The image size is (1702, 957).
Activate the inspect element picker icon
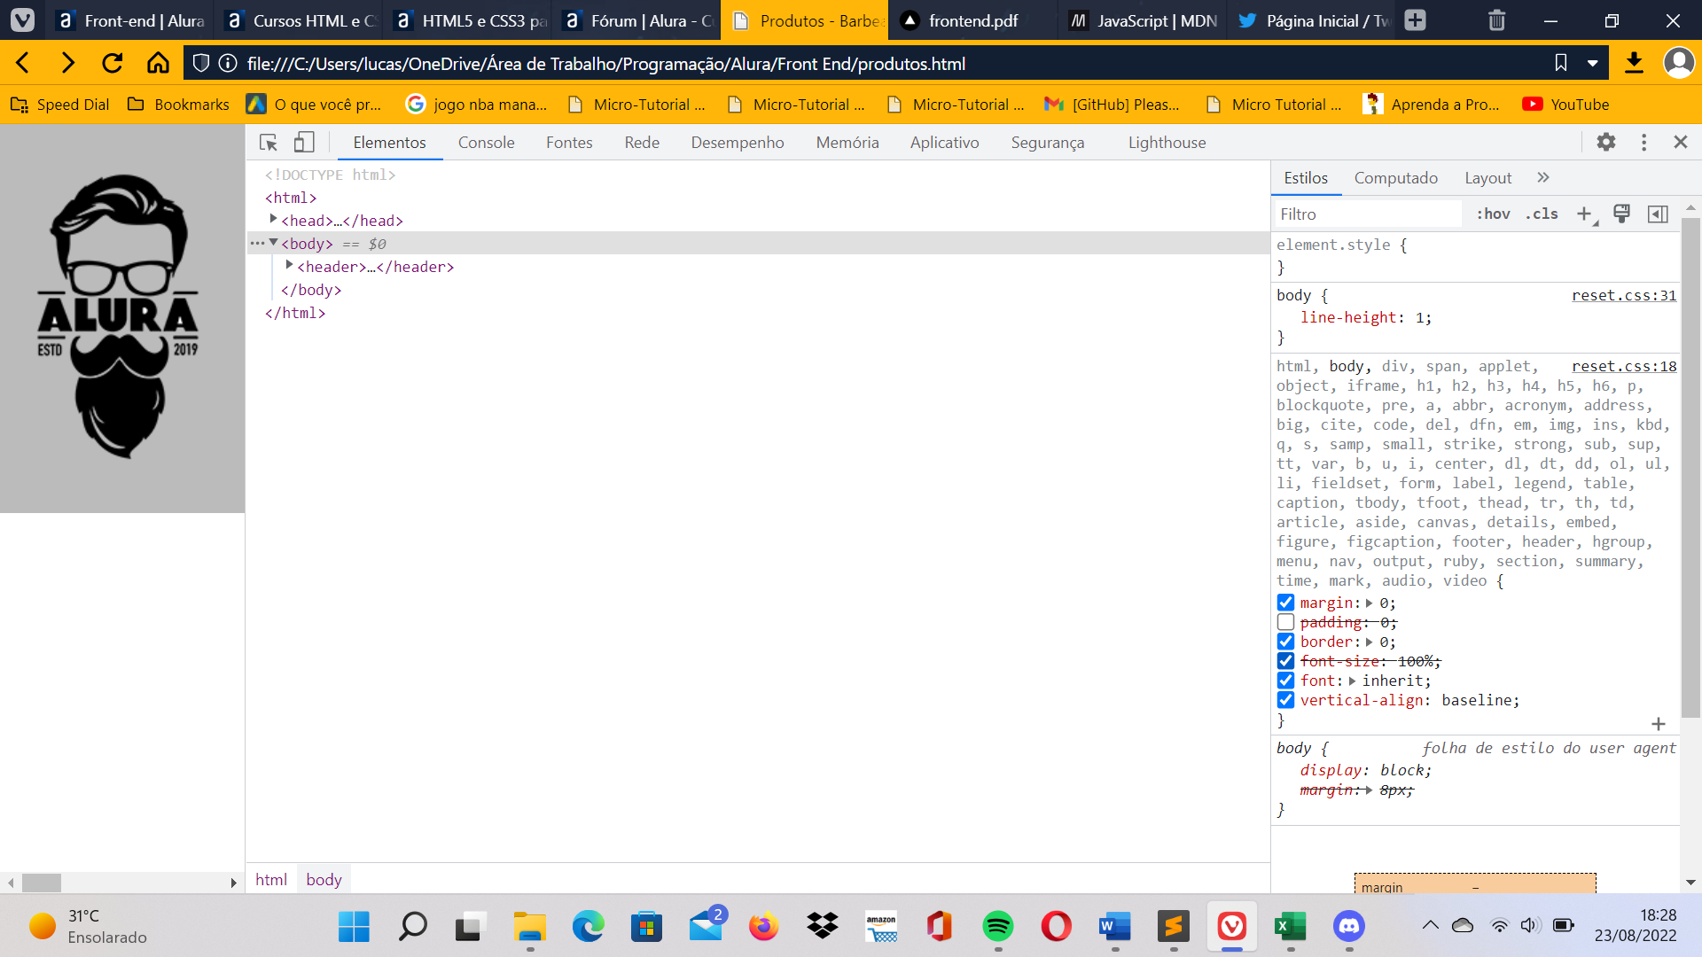(268, 143)
